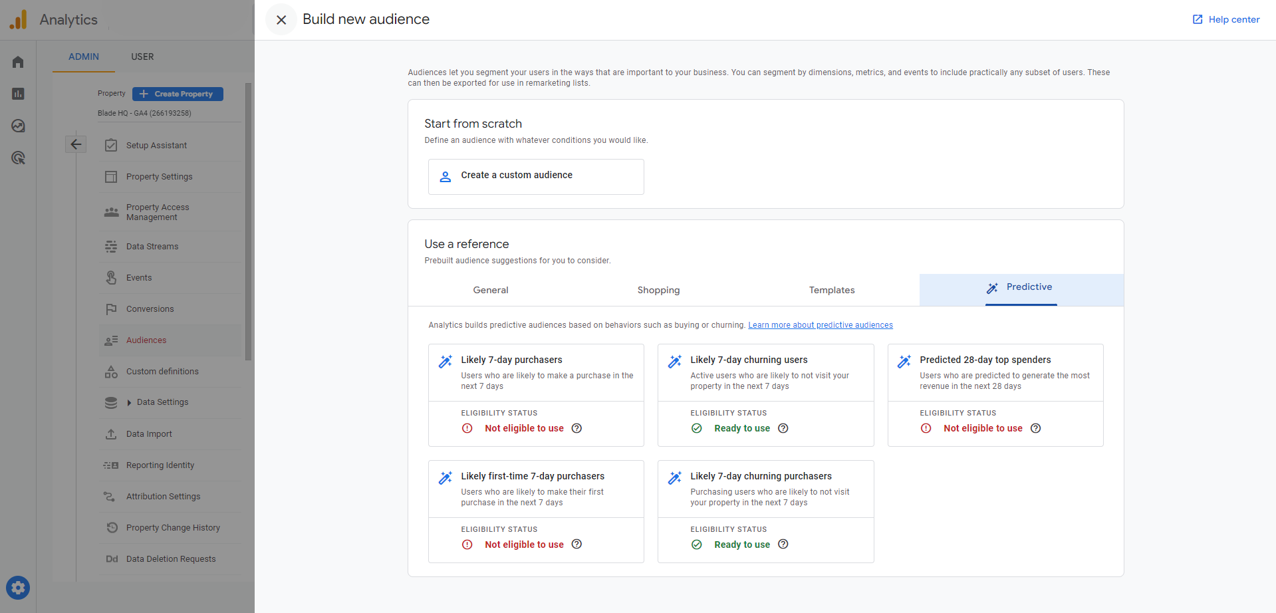Select the Templates tab

tap(831, 291)
